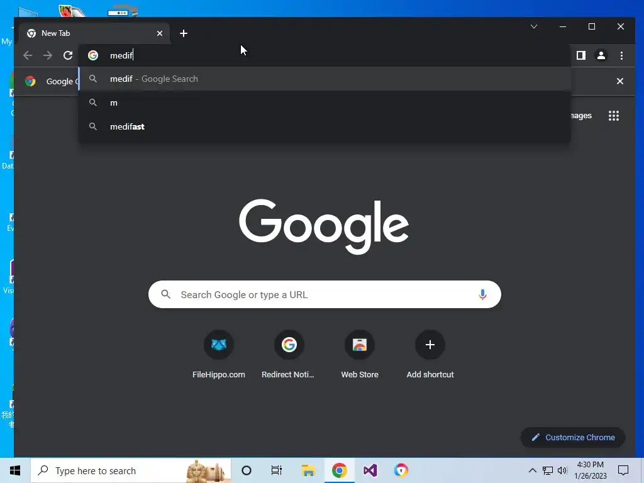Click the magnifier icon beside medifast
The height and width of the screenshot is (483, 644).
pos(93,126)
